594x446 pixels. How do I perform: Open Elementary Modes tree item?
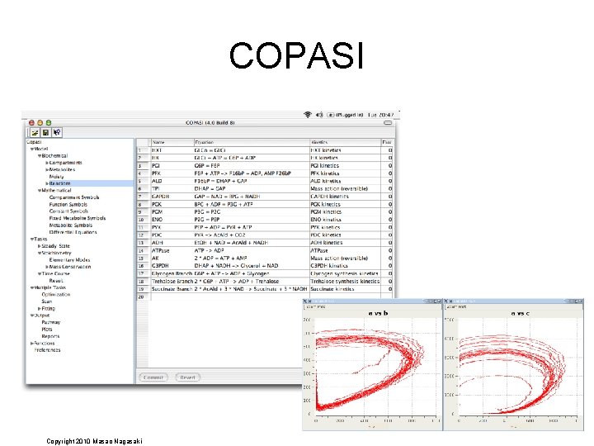[x=69, y=260]
